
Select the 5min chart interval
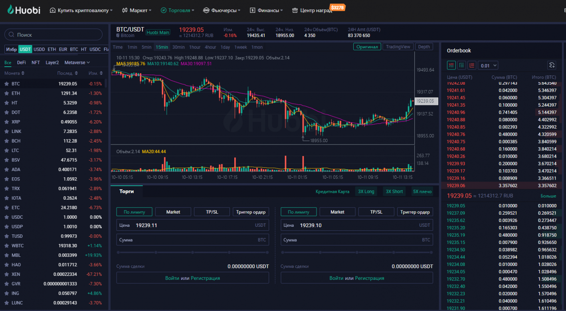pos(146,47)
